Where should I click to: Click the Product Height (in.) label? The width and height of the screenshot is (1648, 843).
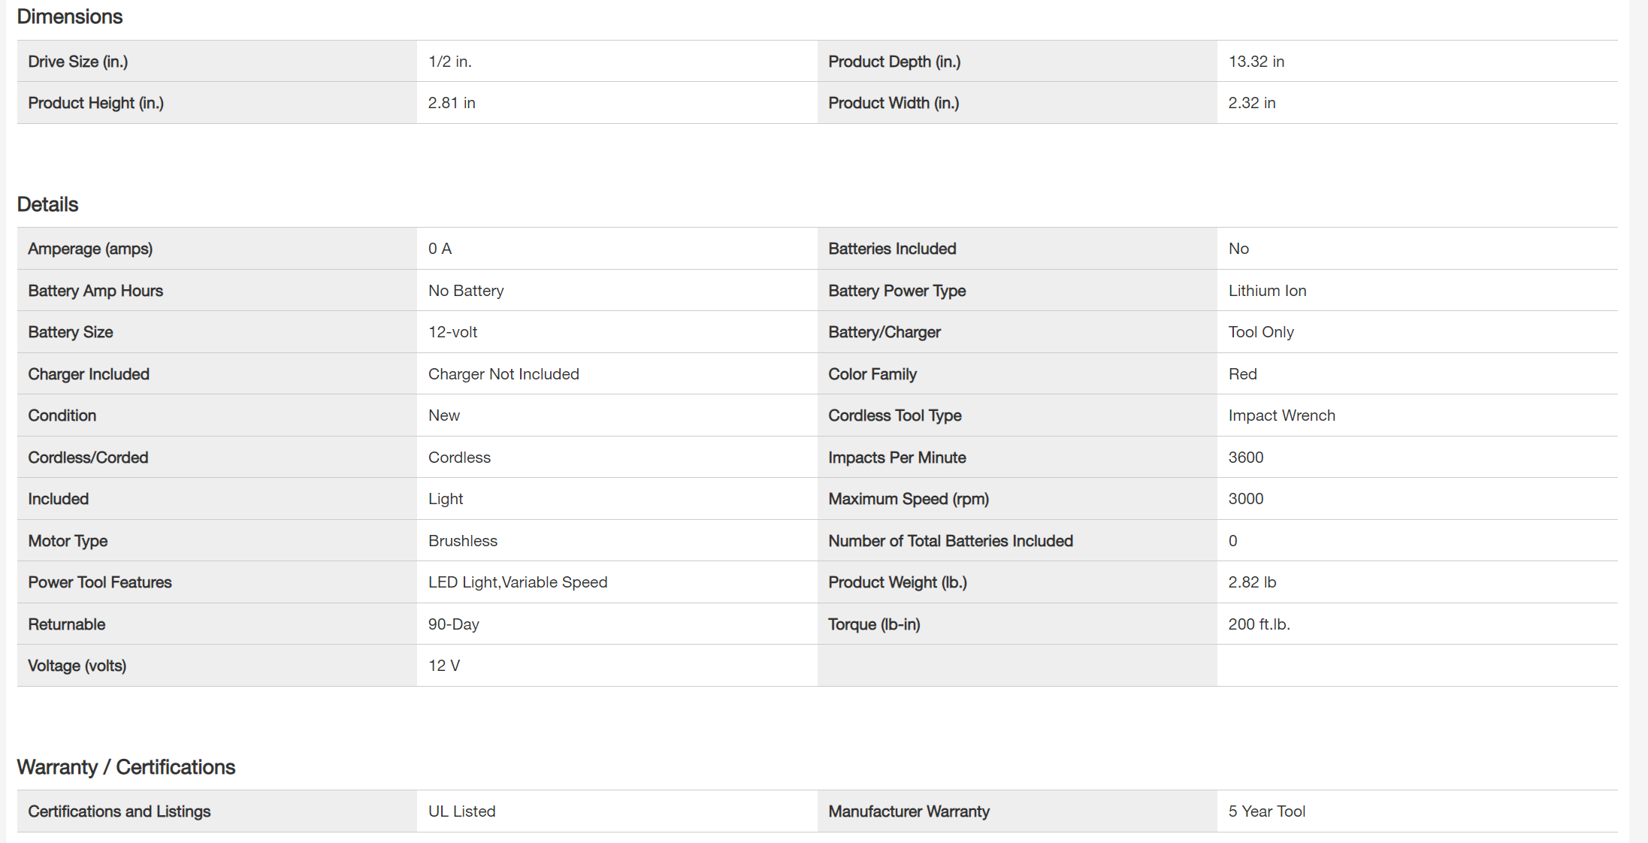pyautogui.click(x=96, y=103)
